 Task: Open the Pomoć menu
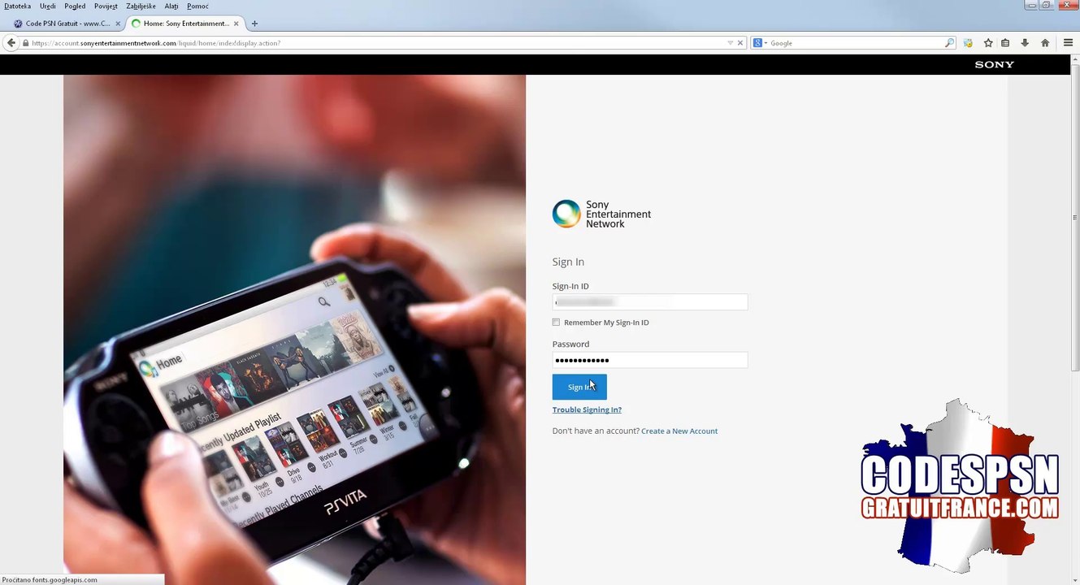197,6
